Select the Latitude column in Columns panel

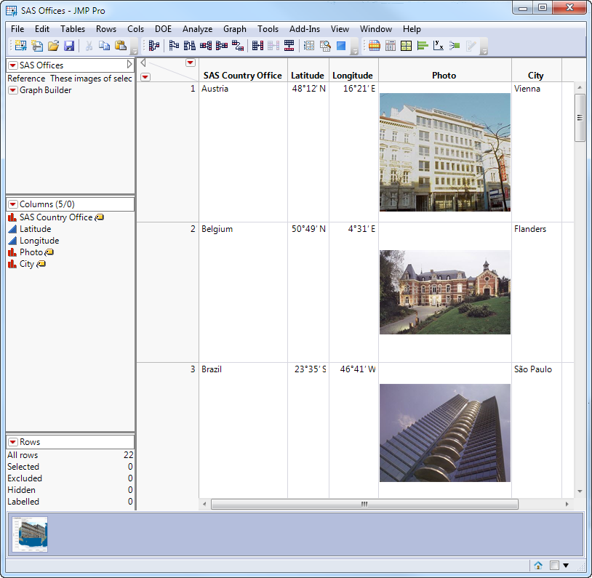[x=35, y=229]
